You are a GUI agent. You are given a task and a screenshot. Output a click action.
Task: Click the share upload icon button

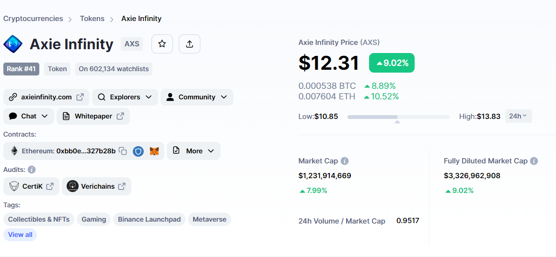[189, 44]
